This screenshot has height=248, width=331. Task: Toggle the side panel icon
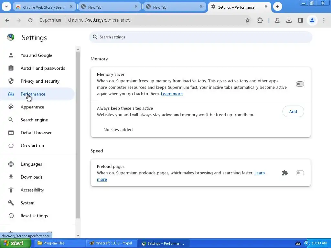pyautogui.click(x=301, y=20)
